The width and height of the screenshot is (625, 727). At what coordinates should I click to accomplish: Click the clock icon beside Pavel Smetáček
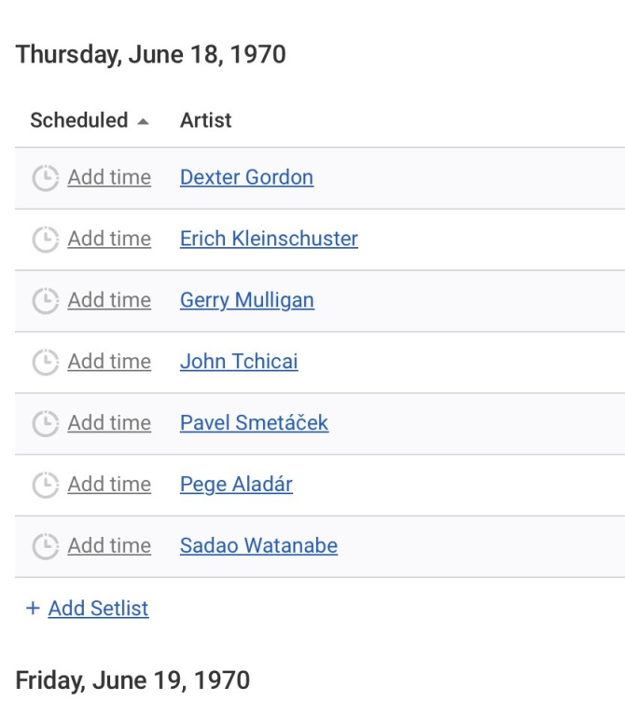coord(46,423)
